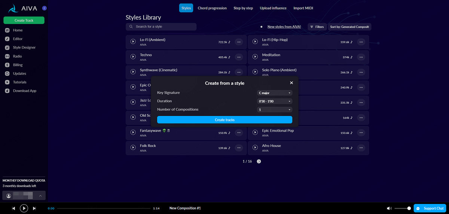Play the Meditation style preview

(255, 57)
